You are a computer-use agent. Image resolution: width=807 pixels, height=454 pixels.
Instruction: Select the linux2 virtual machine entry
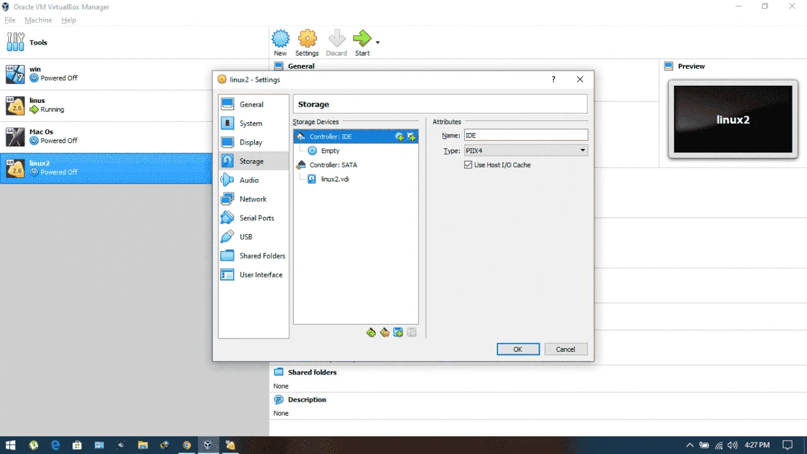pos(106,168)
